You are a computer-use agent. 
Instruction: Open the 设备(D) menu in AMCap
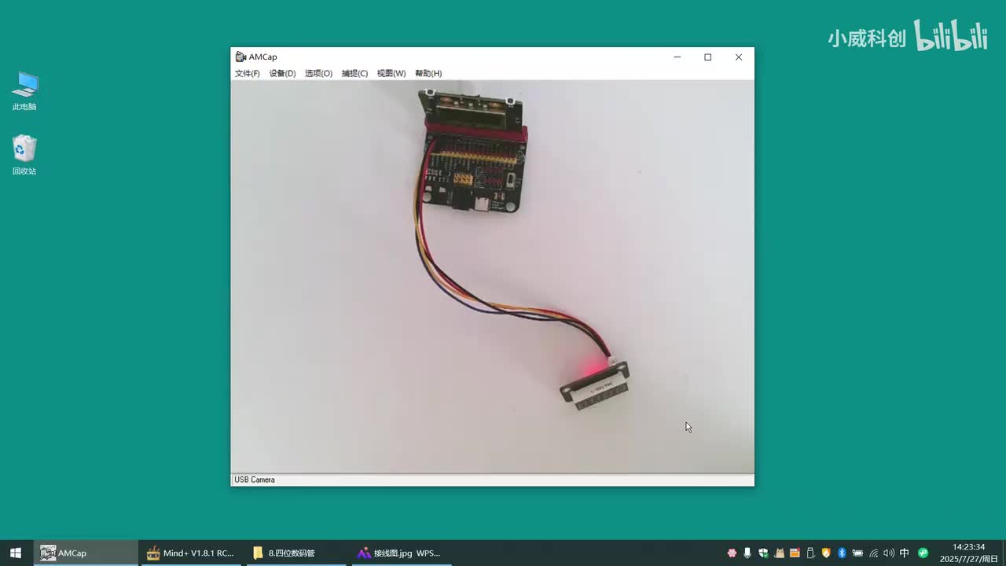282,73
